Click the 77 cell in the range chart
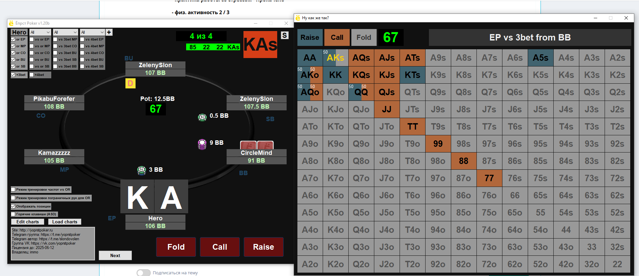The image size is (639, 276). [x=489, y=178]
